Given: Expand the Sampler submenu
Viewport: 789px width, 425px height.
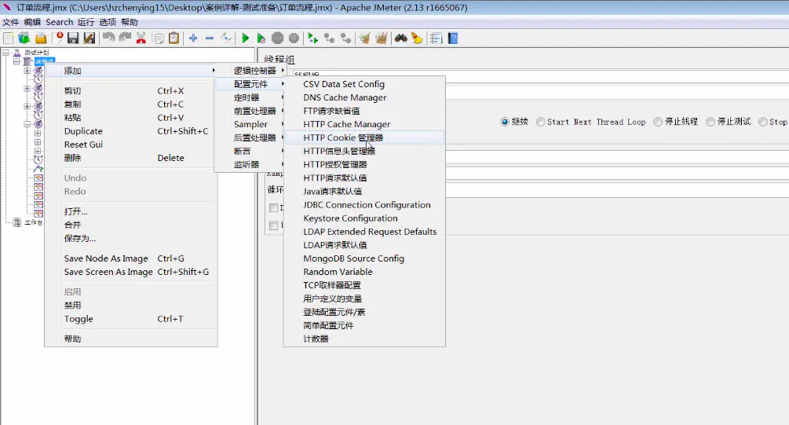Looking at the screenshot, I should 250,124.
